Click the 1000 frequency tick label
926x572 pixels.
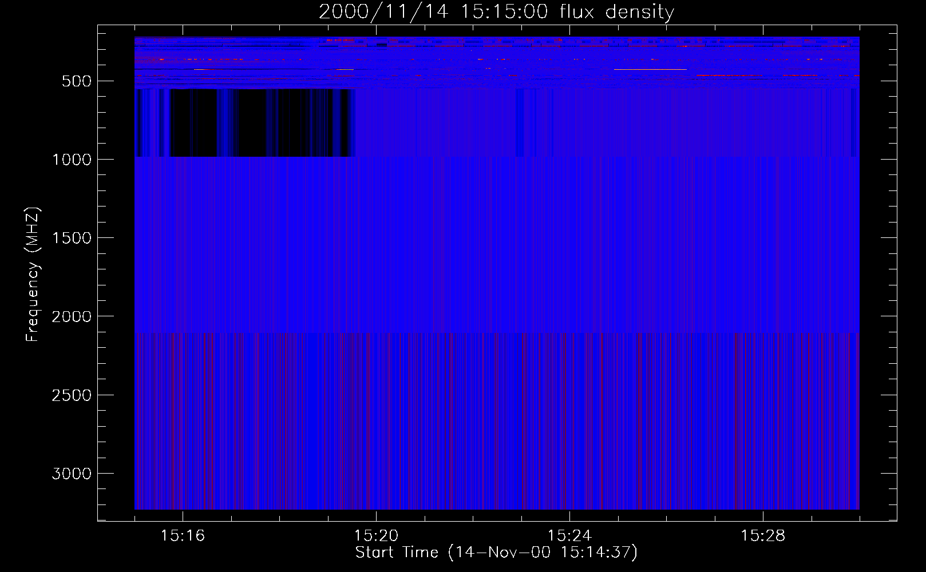72,160
